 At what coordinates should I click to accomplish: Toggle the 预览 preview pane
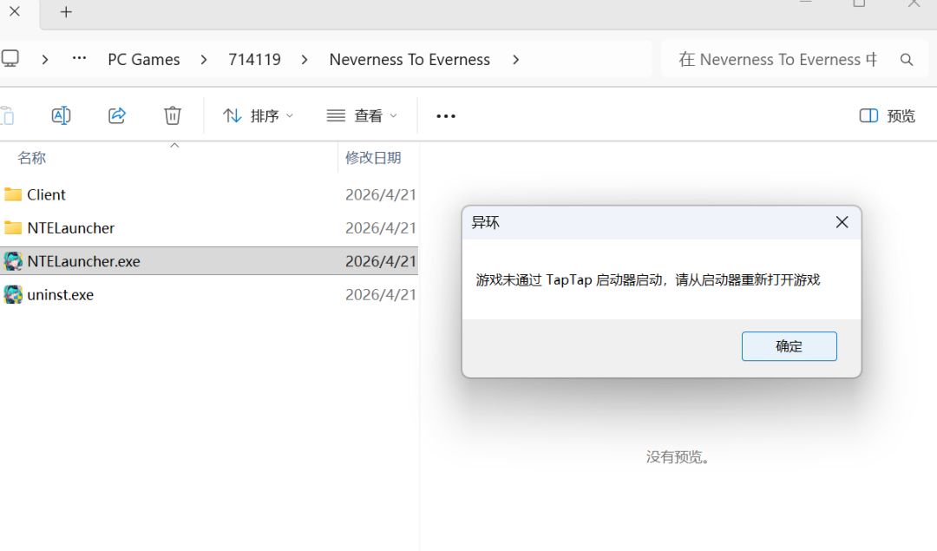pyautogui.click(x=888, y=115)
